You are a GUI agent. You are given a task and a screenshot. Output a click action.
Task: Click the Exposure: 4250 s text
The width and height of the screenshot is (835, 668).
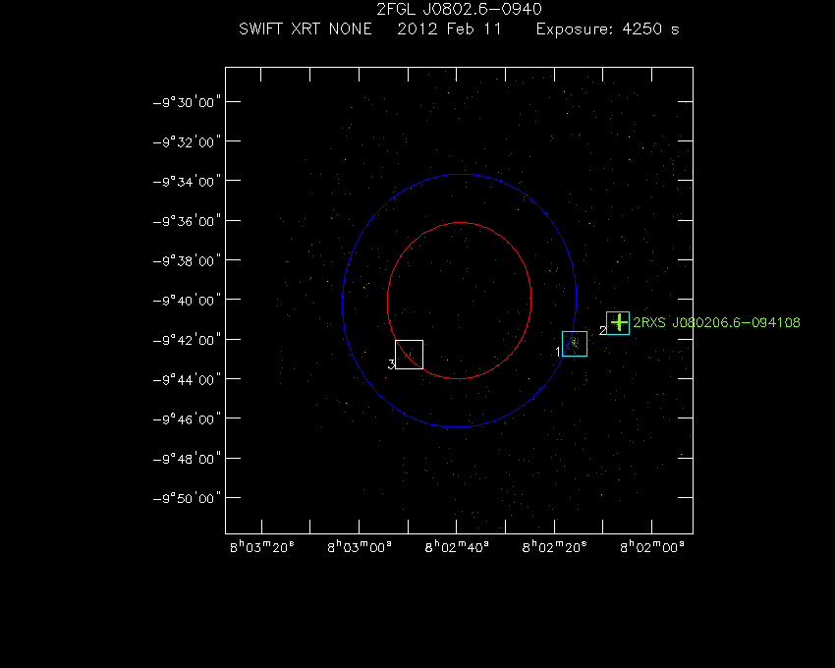608,28
